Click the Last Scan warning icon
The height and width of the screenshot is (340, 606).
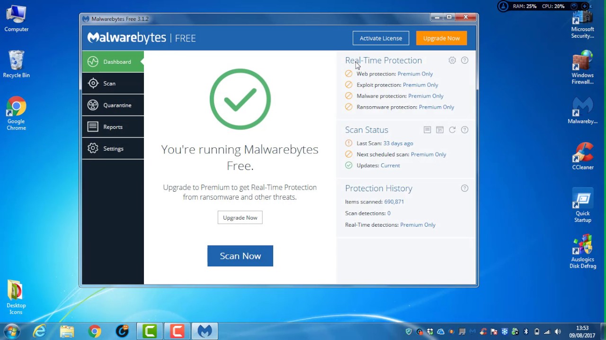coord(348,143)
